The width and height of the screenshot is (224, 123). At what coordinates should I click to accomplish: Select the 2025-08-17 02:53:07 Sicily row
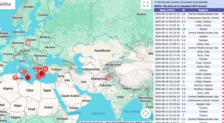click(x=189, y=93)
